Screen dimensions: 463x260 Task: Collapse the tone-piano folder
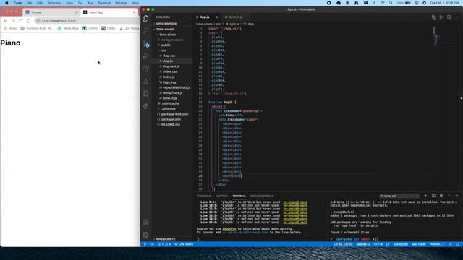click(167, 35)
